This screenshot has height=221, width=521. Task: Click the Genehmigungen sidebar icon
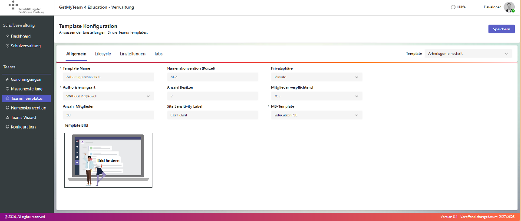pyautogui.click(x=7, y=80)
